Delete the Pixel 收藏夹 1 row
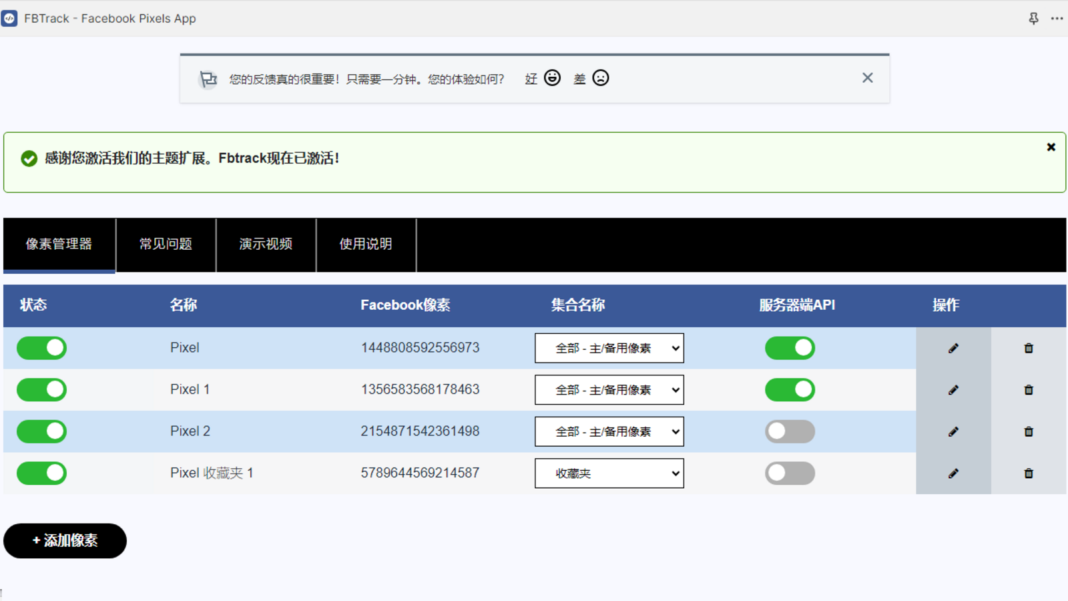 pos(1029,473)
